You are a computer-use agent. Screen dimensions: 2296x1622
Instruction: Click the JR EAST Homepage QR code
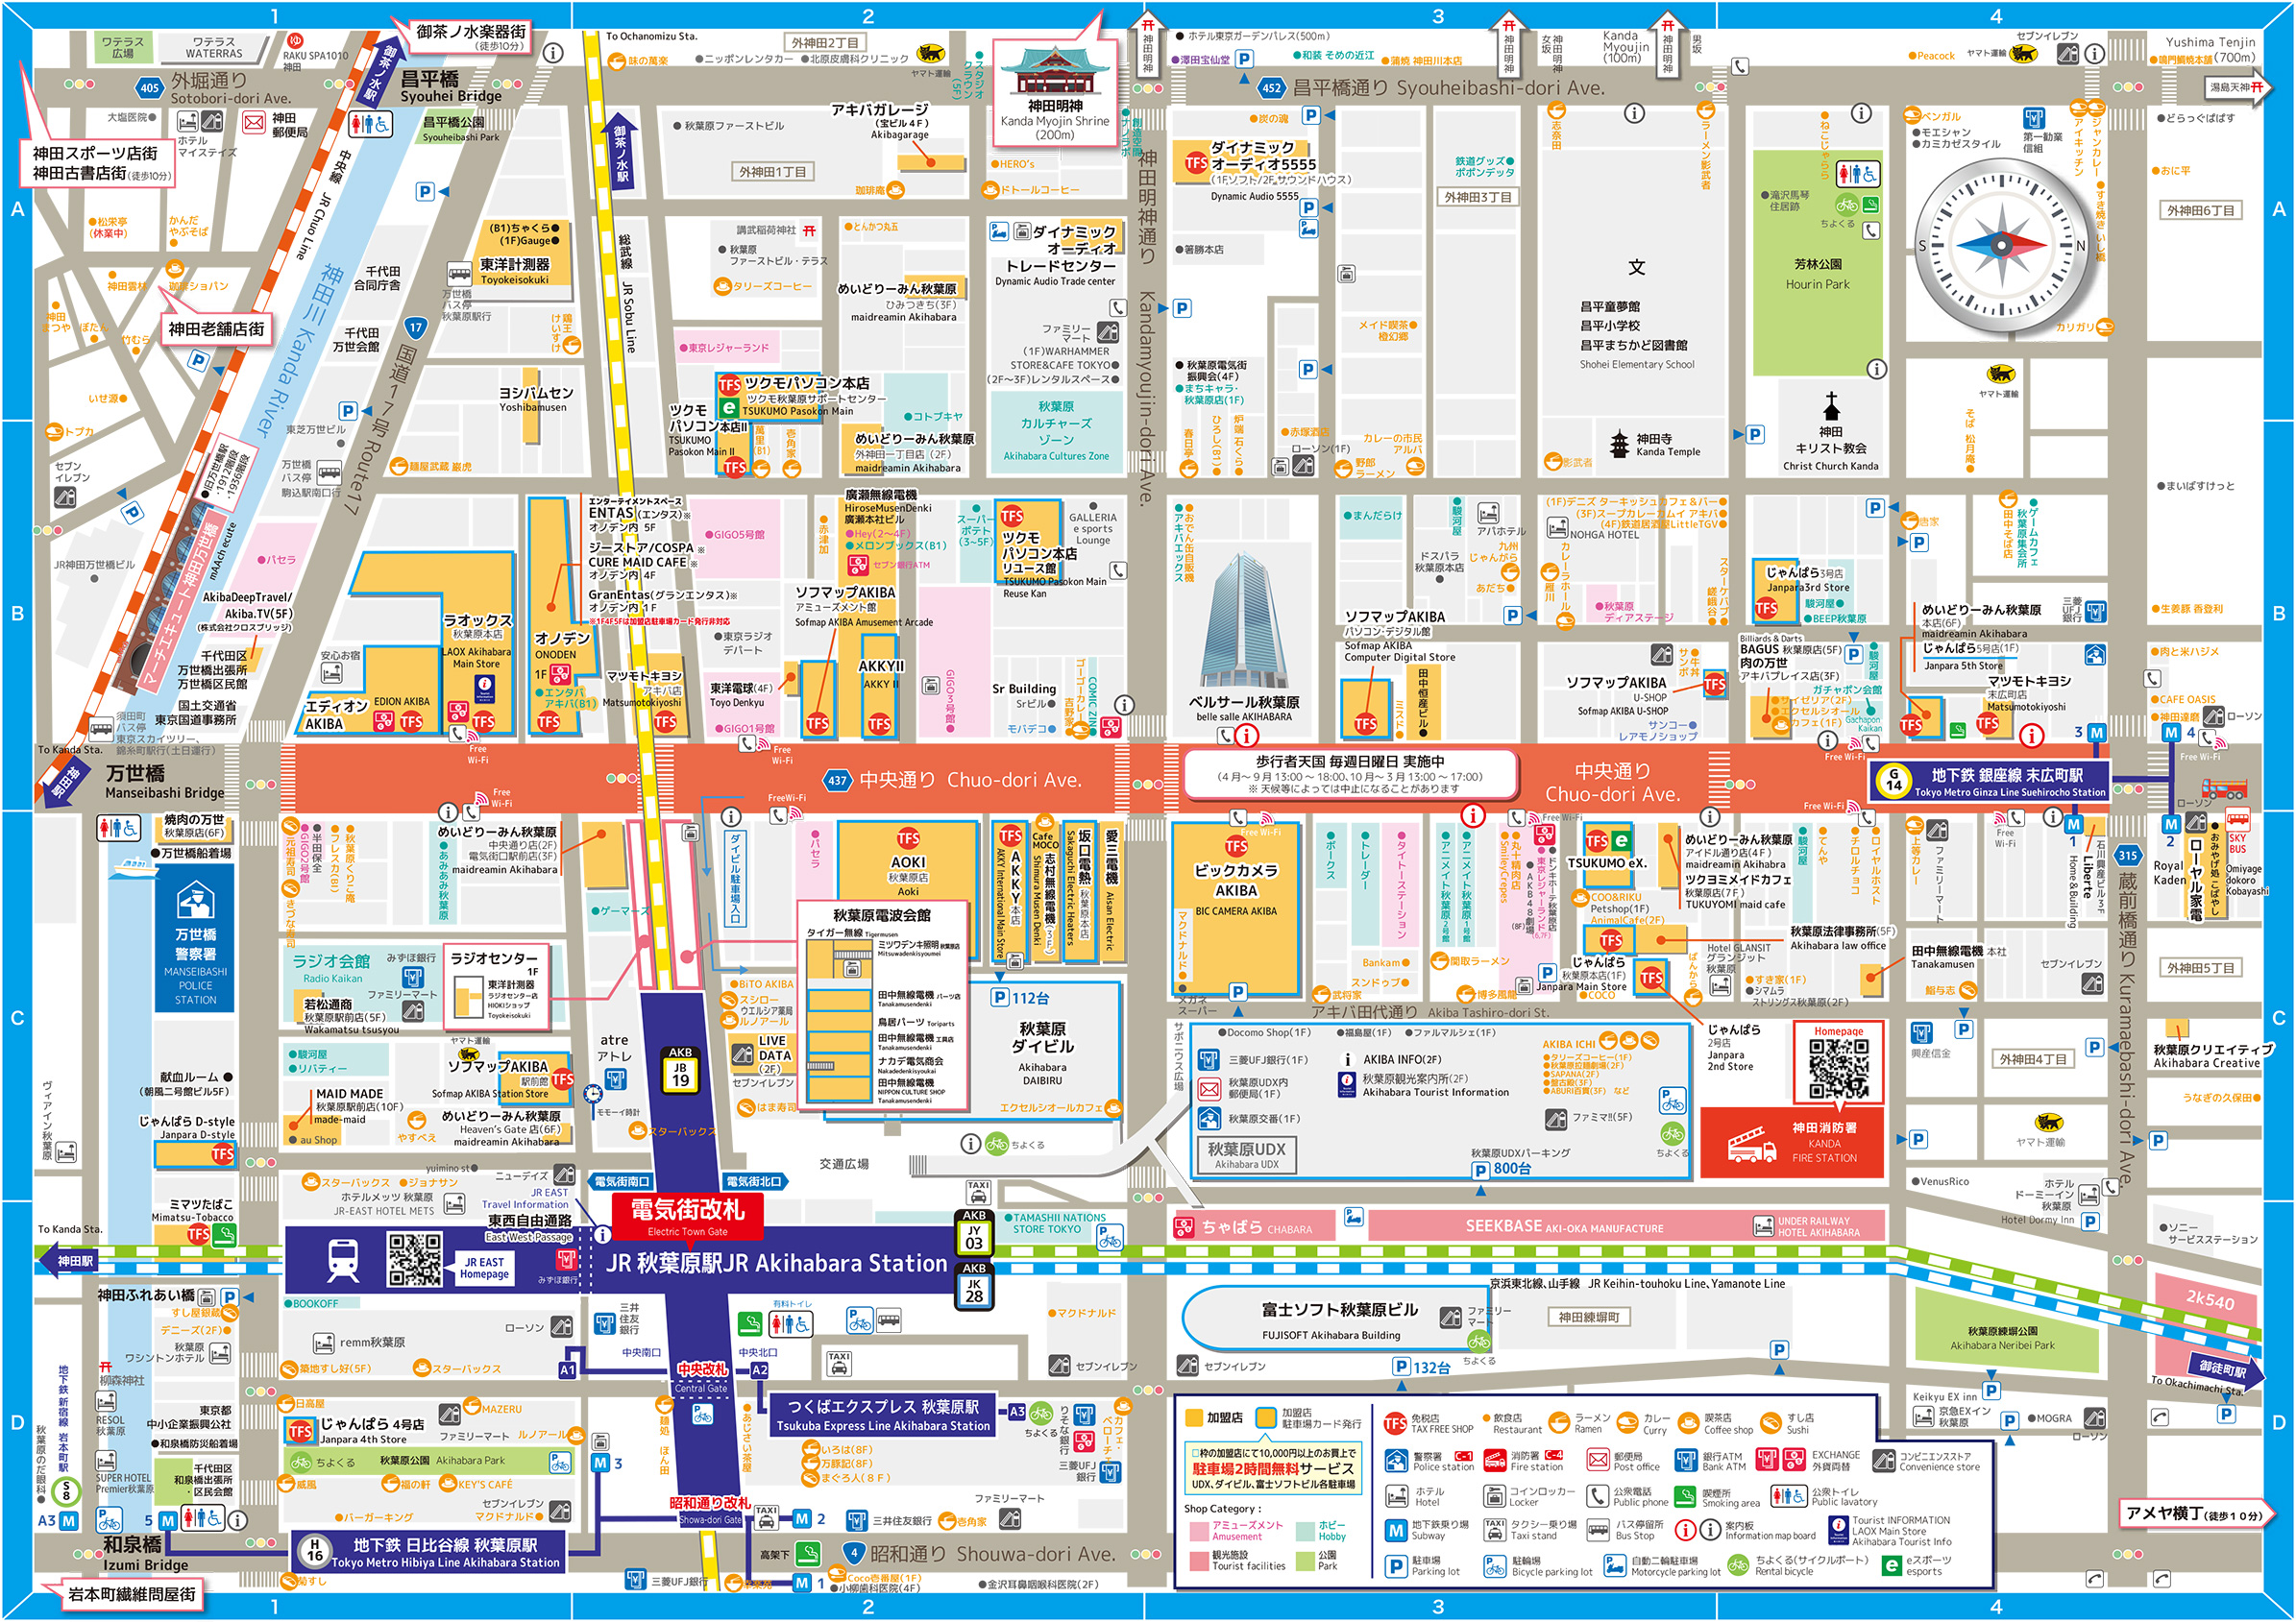click(x=415, y=1260)
